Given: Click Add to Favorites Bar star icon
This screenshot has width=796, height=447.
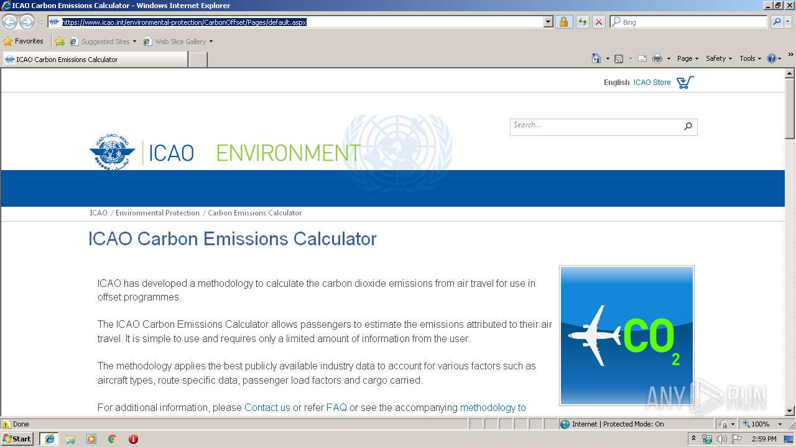Looking at the screenshot, I should 60,42.
